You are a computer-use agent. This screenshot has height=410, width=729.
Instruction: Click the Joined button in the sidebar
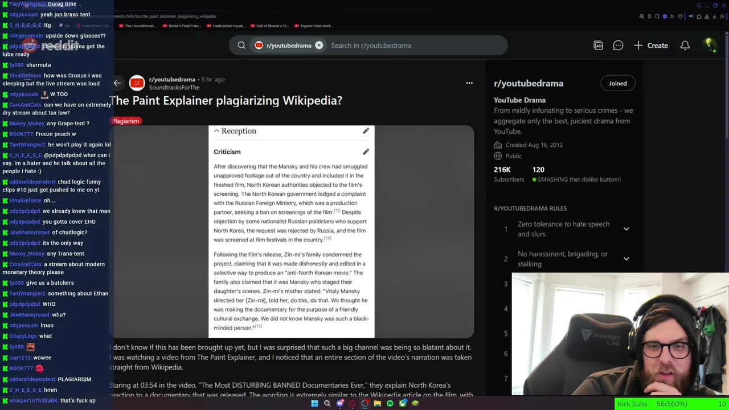click(617, 84)
